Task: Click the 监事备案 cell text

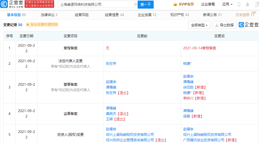Action: (70, 113)
